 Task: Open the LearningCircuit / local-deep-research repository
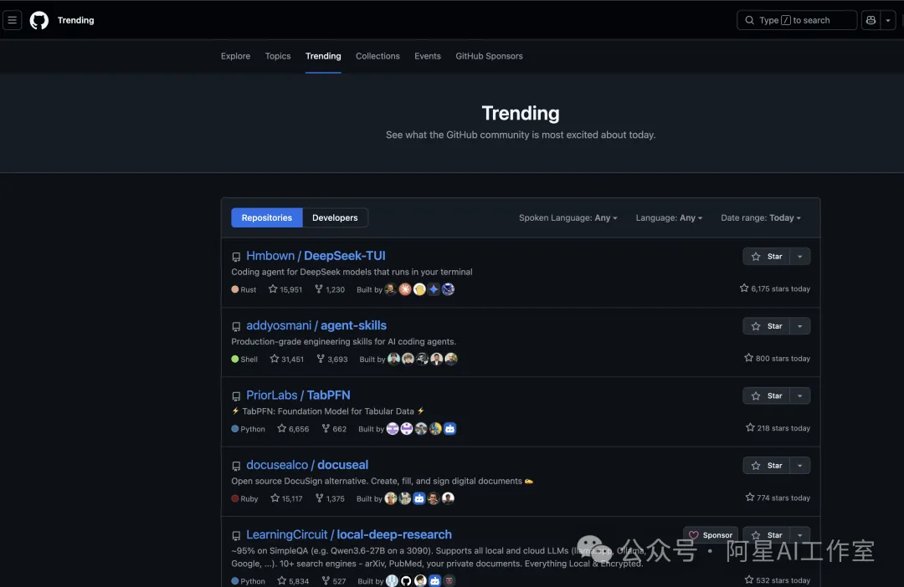[x=349, y=534]
